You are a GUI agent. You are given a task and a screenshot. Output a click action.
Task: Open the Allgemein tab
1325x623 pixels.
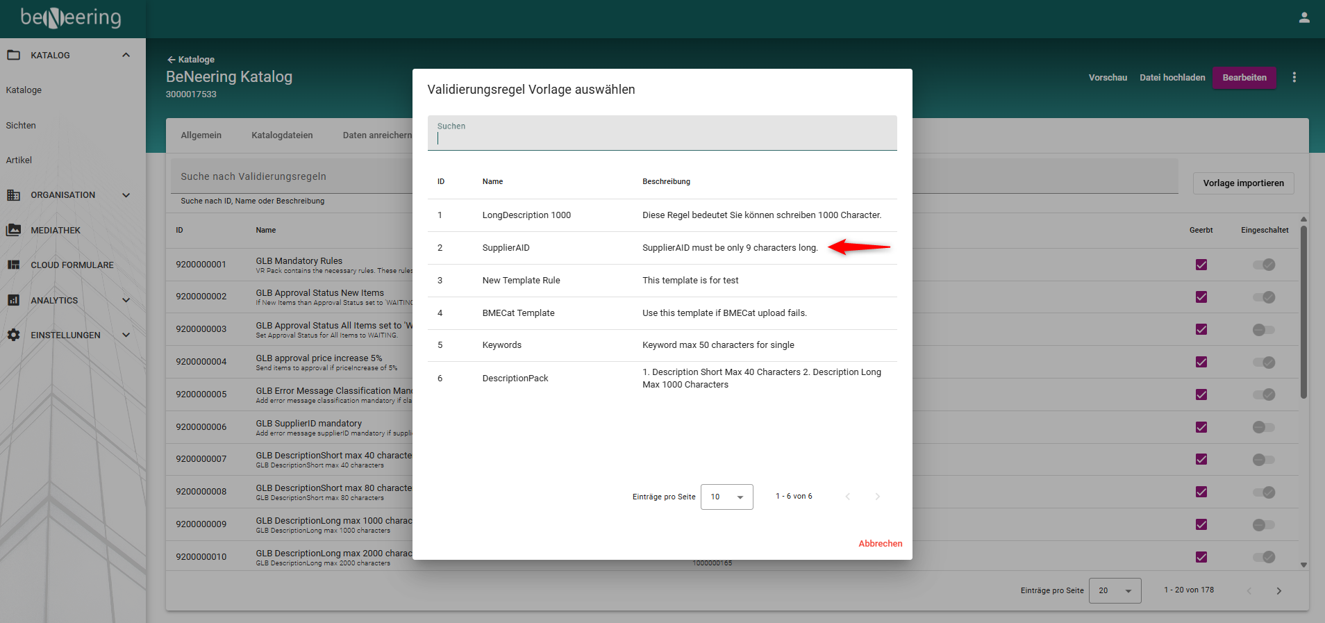(201, 135)
